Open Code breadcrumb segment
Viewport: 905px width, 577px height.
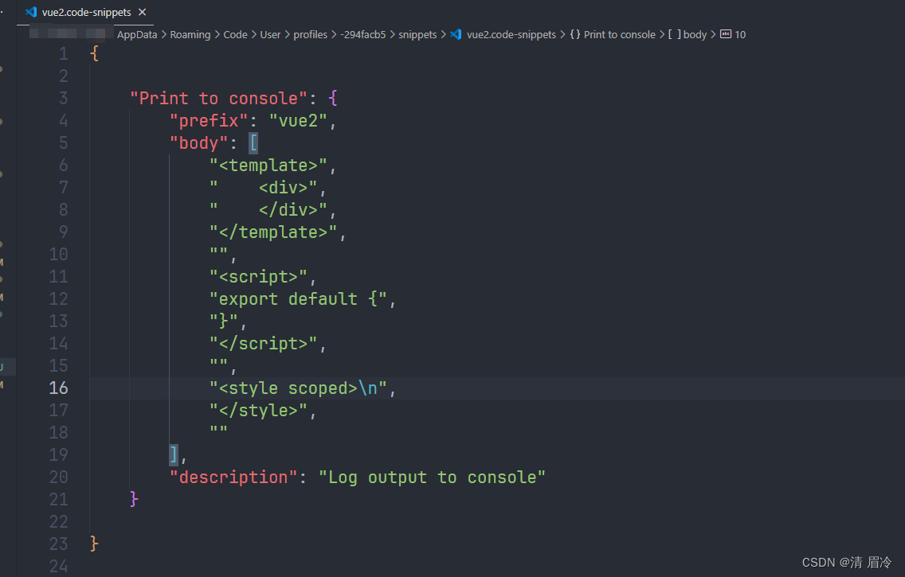(236, 34)
